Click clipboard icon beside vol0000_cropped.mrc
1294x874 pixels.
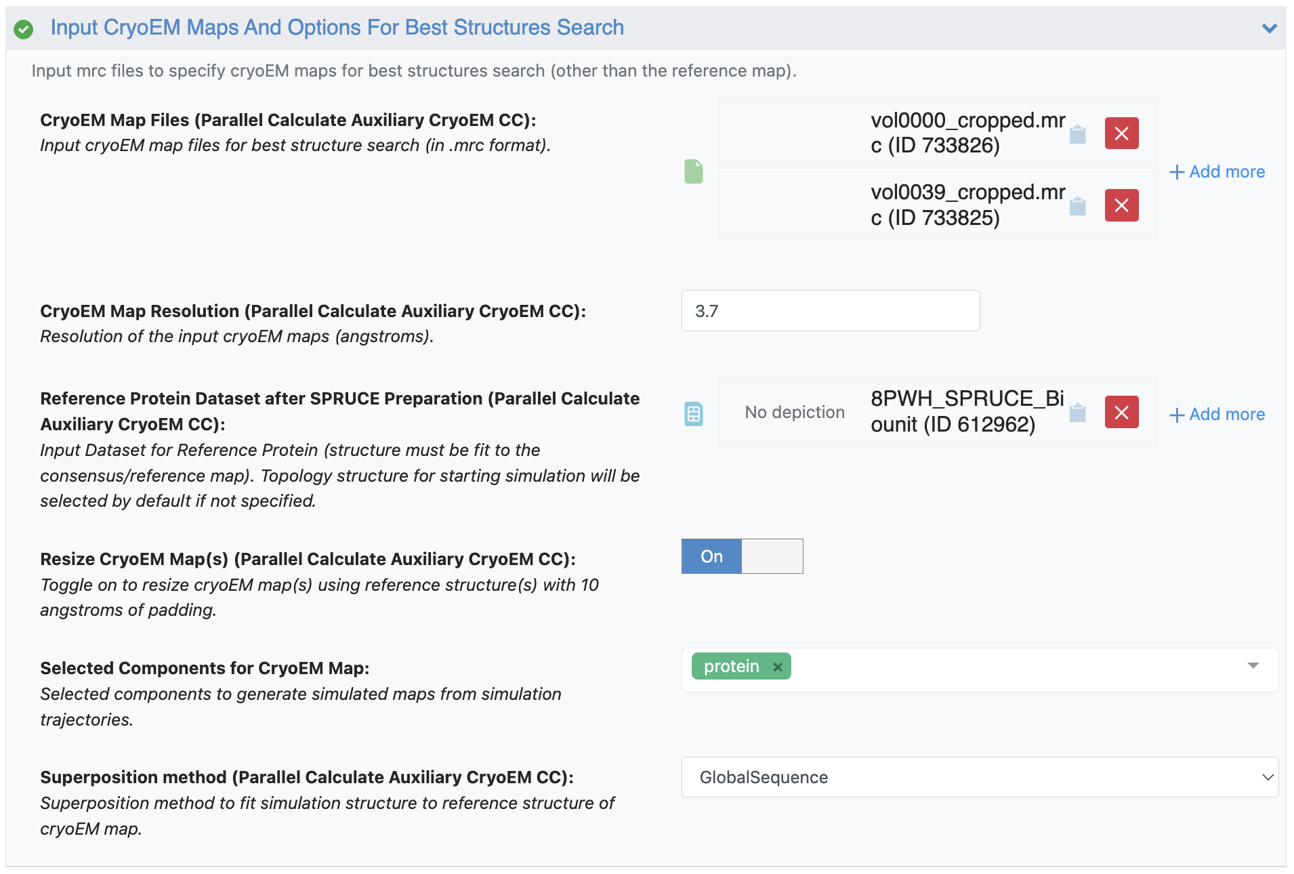click(1077, 134)
